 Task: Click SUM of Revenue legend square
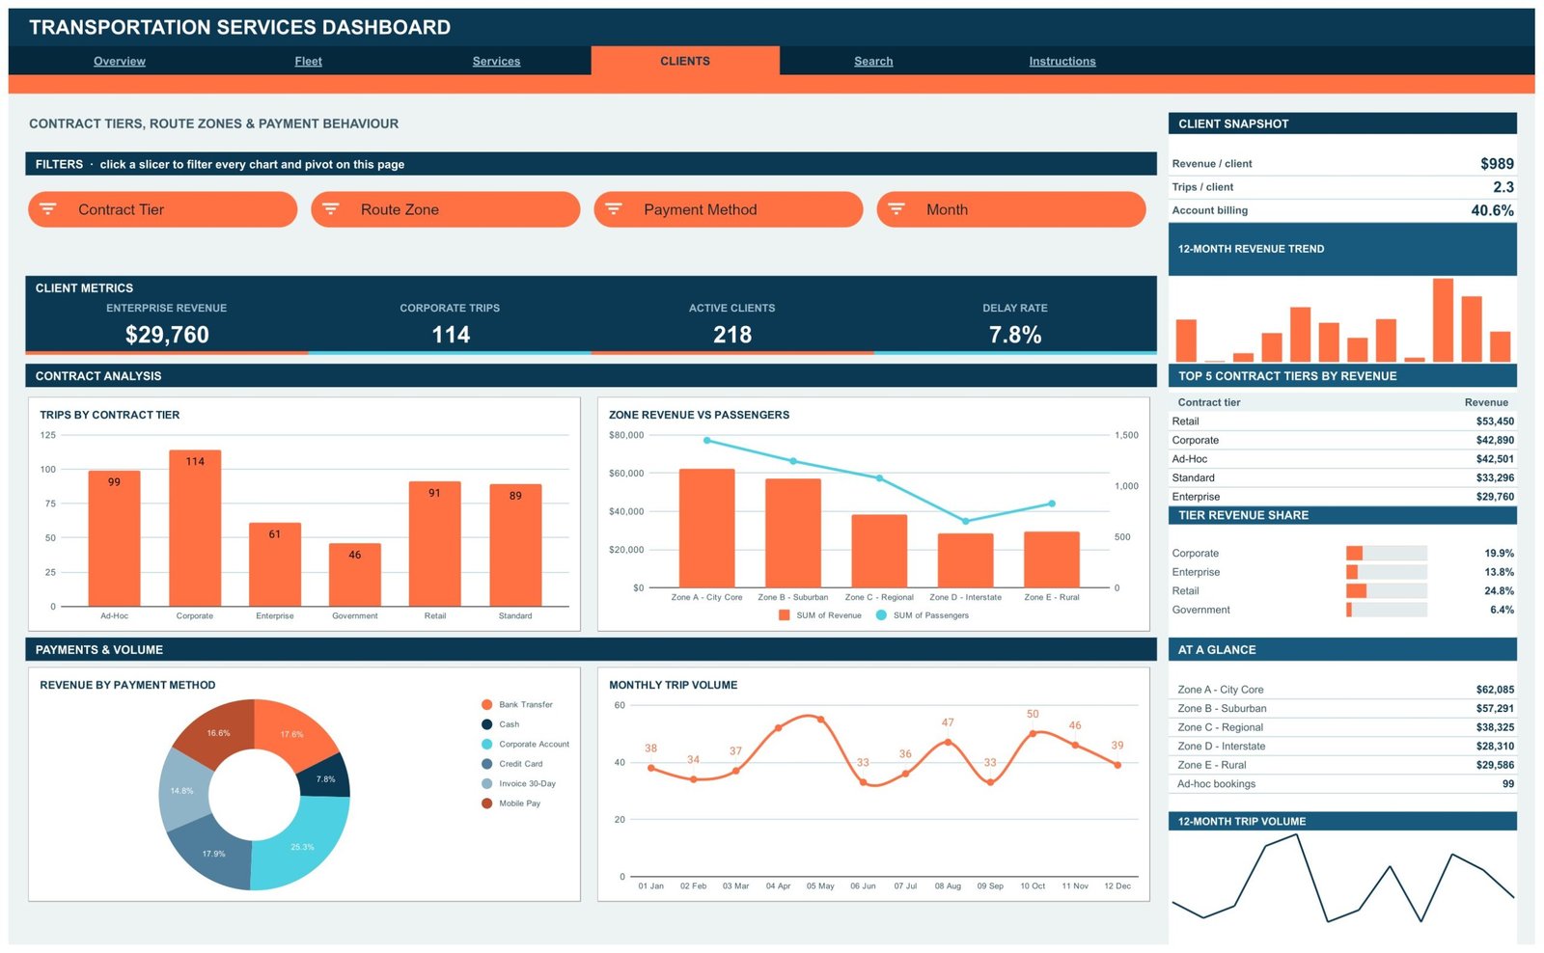click(785, 615)
